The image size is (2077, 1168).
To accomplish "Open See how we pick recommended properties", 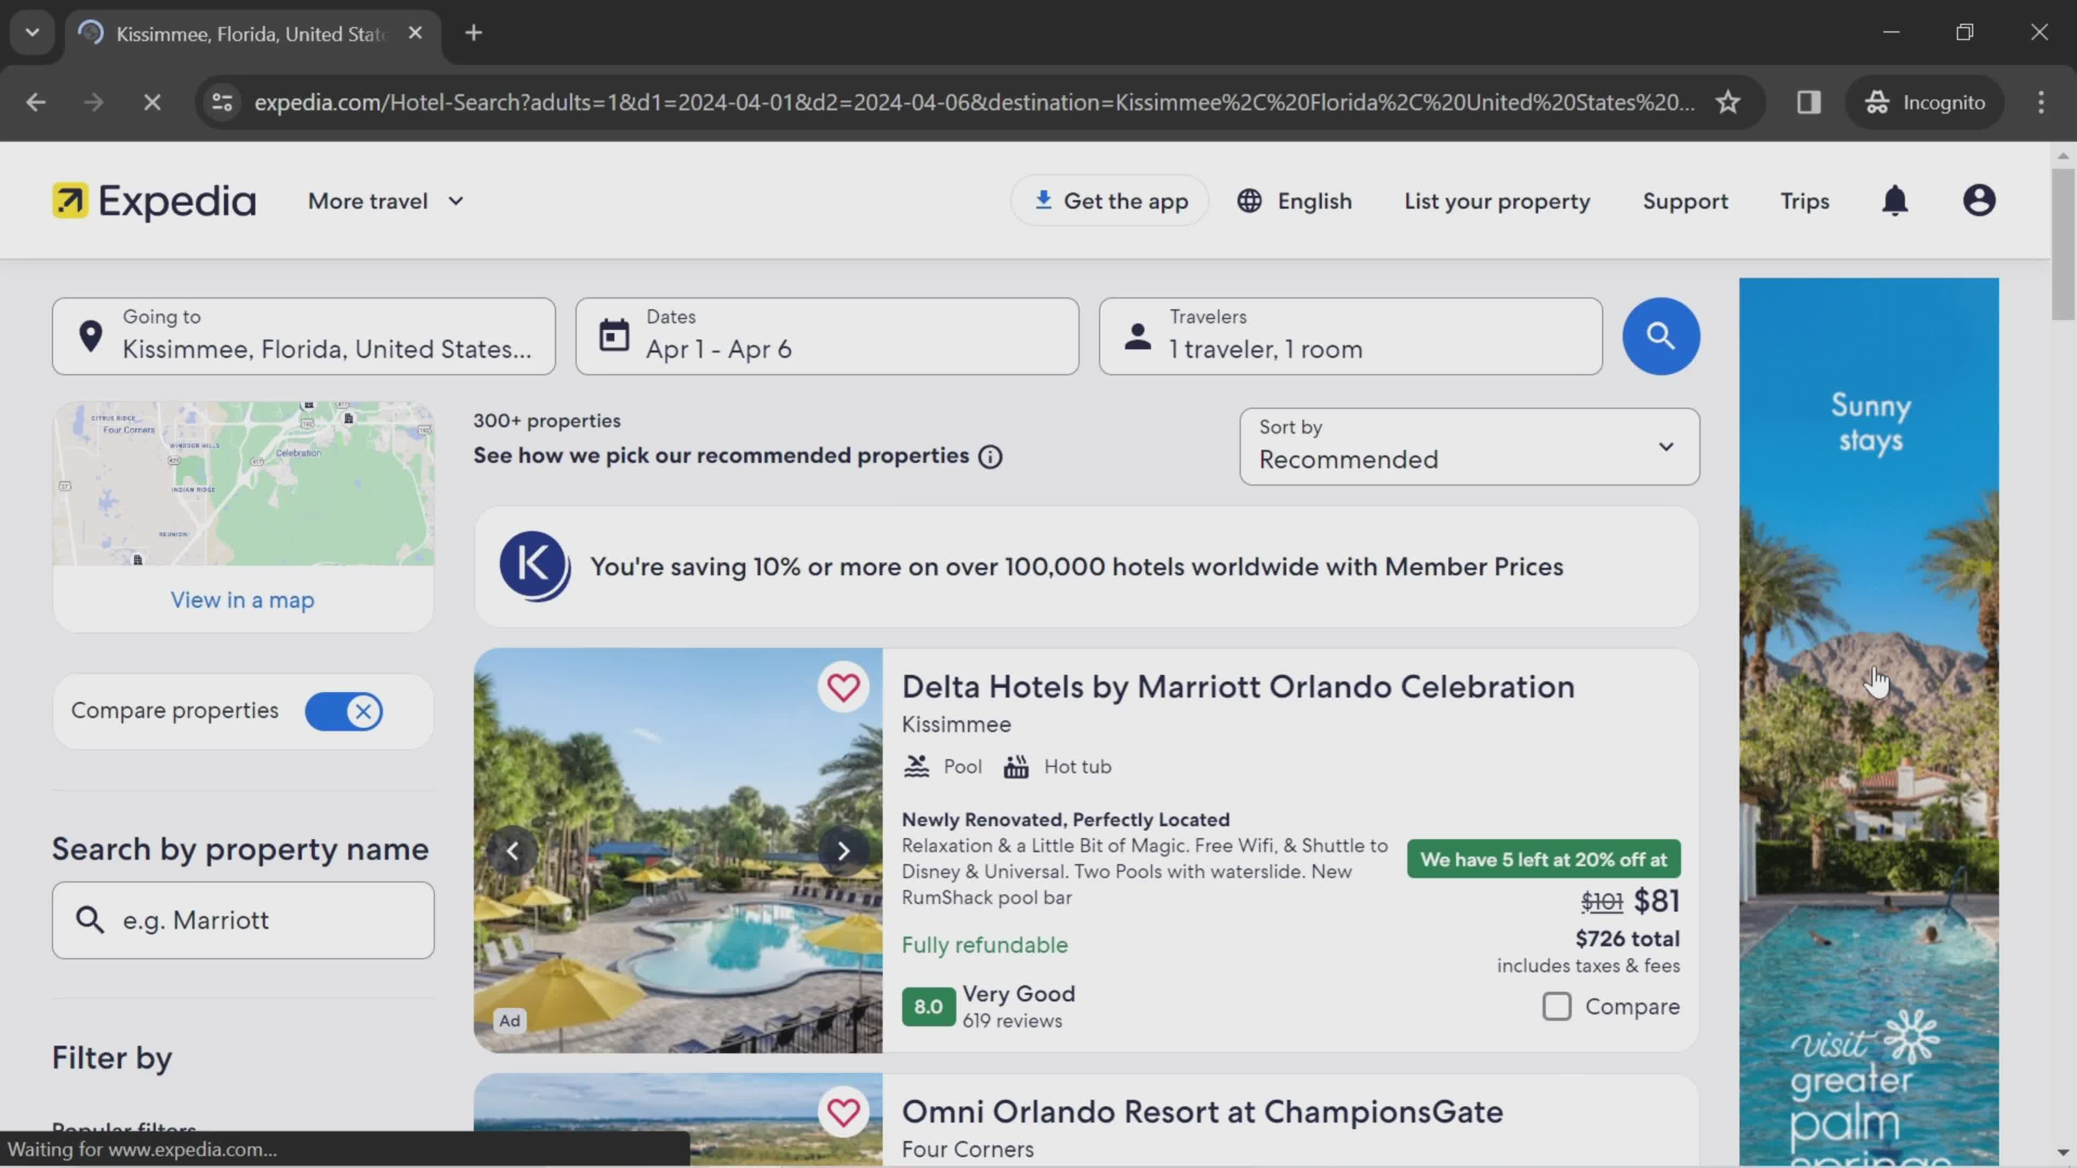I will tap(721, 455).
